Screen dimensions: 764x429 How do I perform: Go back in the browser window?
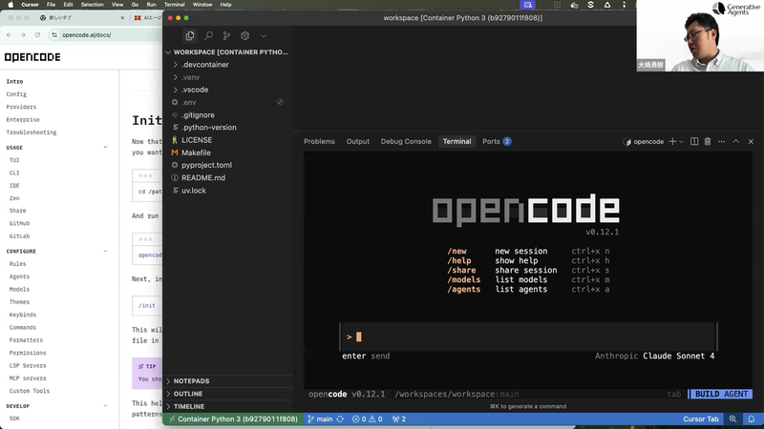point(9,35)
